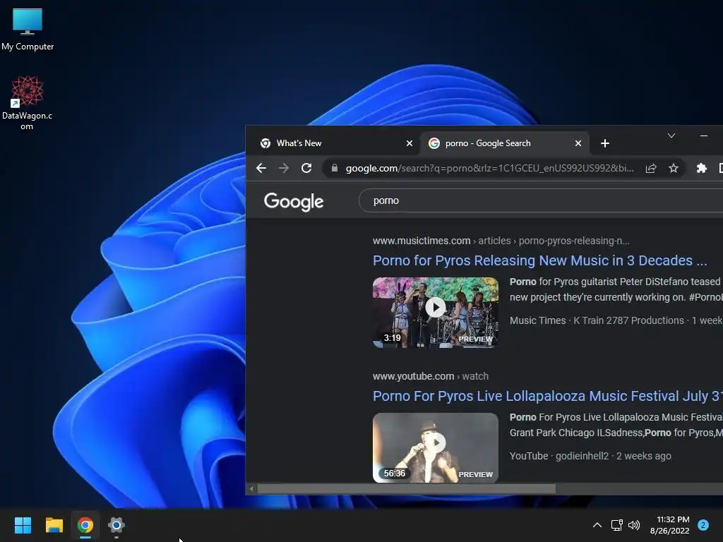Go back to previous page

[x=261, y=168]
